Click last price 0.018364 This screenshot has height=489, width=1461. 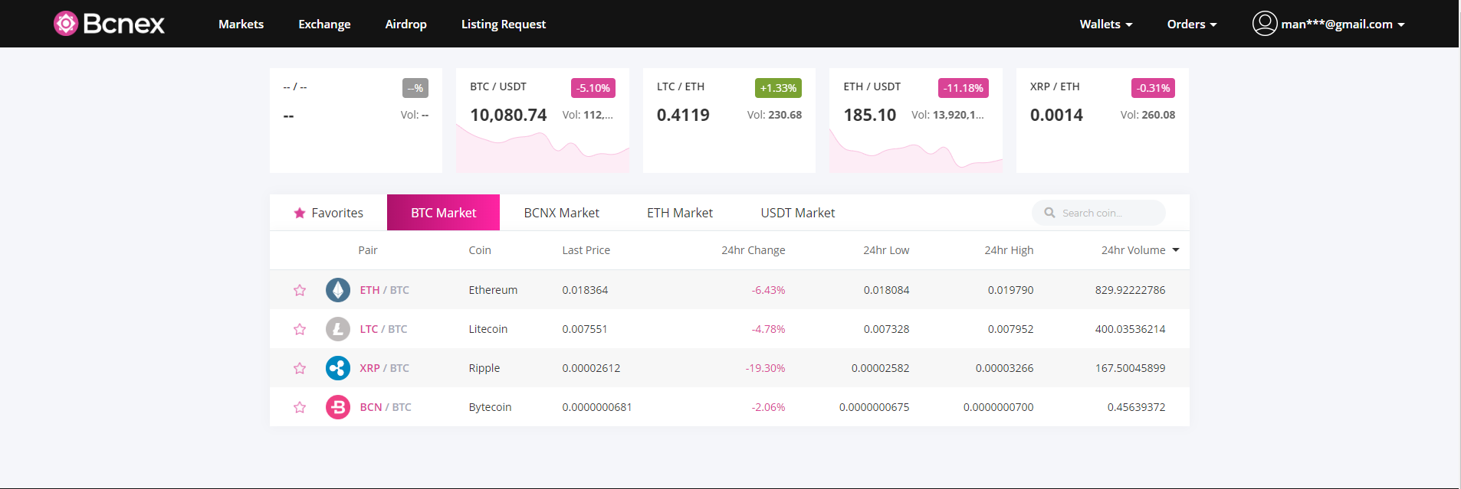585,290
